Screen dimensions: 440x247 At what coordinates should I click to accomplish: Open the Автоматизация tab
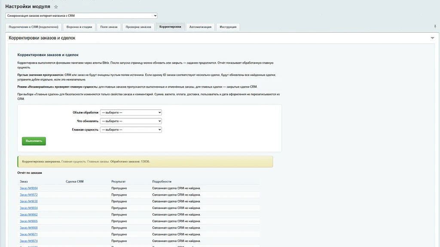pos(200,27)
